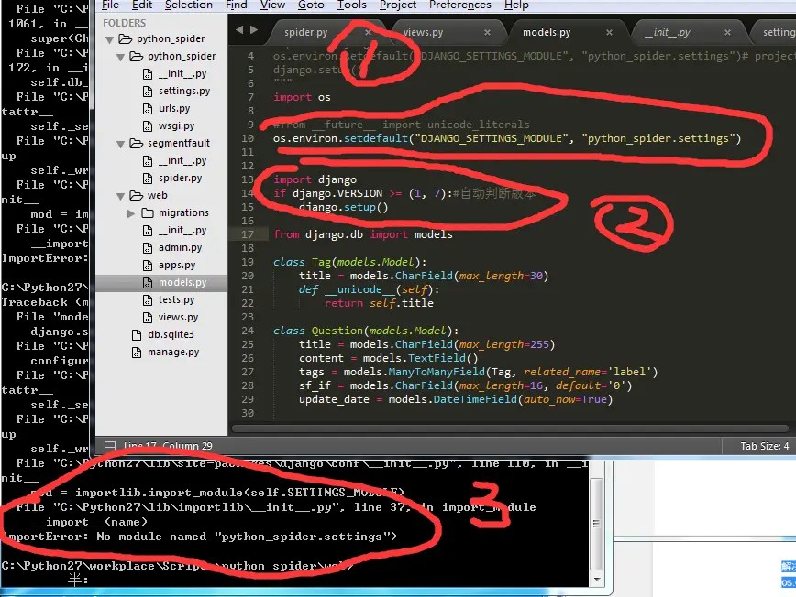Viewport: 796px width, 597px height.
Task: Open the Edit menu
Action: click(141, 5)
